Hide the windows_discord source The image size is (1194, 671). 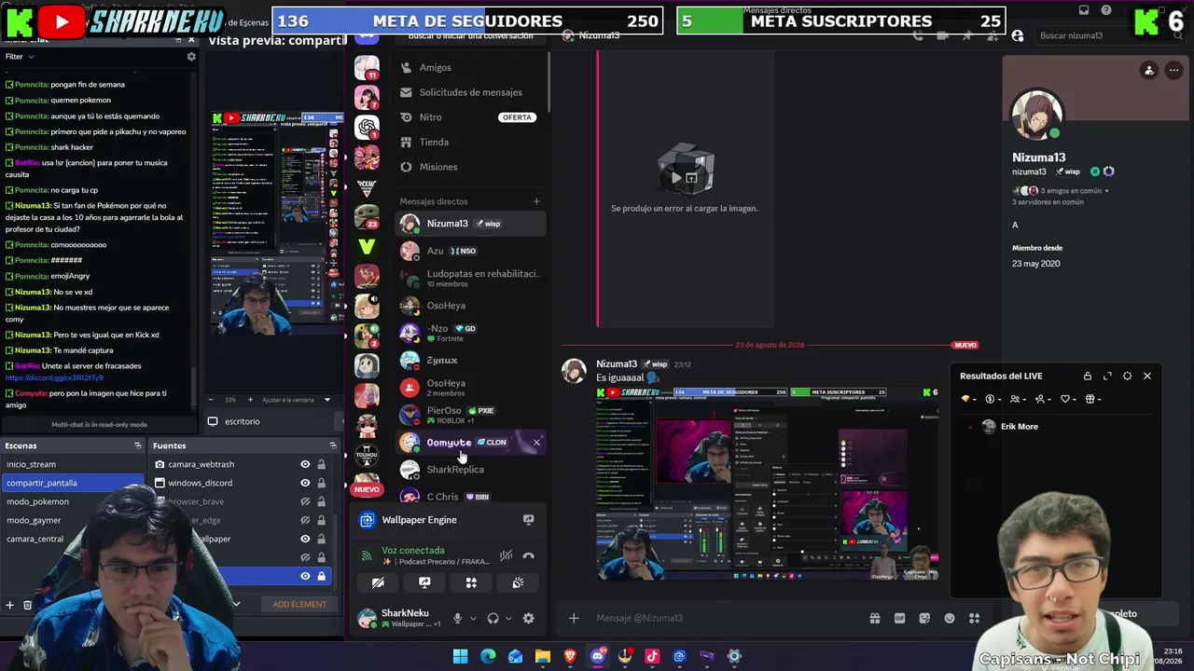(x=305, y=483)
